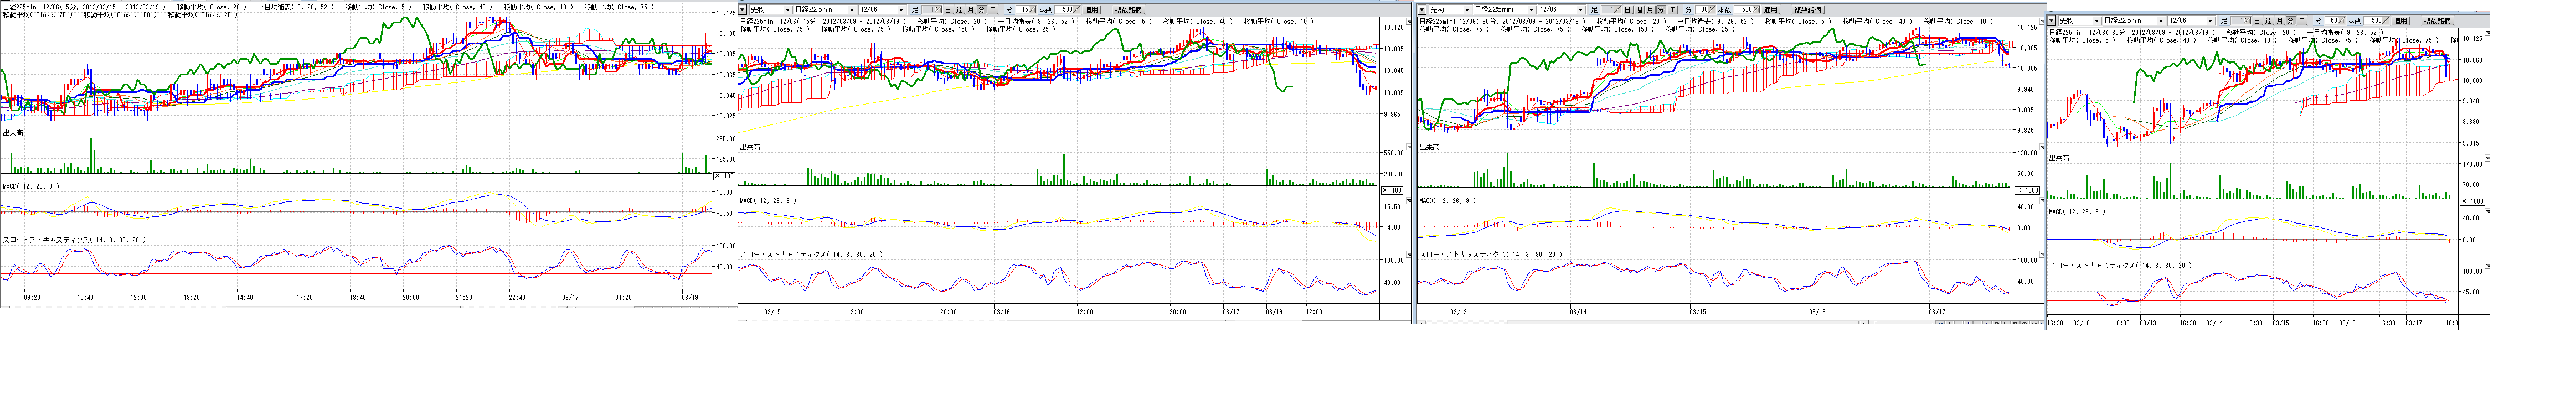Click tick T button in 30-minute chart toolbar

pos(1673,10)
